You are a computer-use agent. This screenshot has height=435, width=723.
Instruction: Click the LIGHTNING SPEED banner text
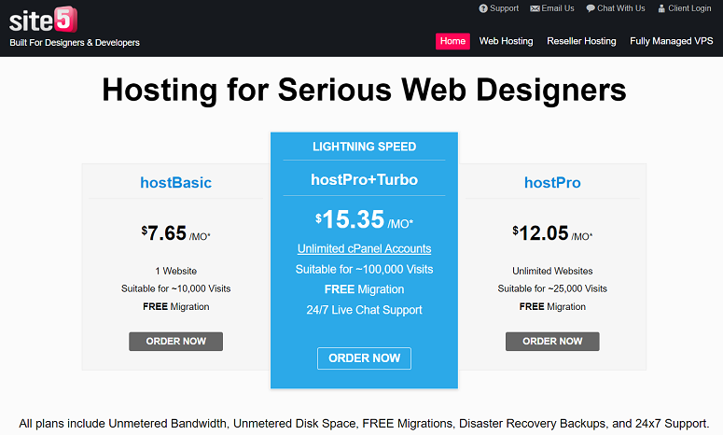point(364,147)
